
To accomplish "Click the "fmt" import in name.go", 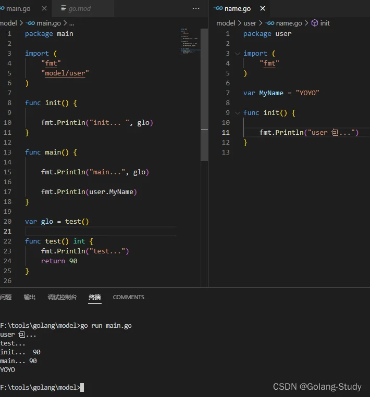I will (x=269, y=63).
